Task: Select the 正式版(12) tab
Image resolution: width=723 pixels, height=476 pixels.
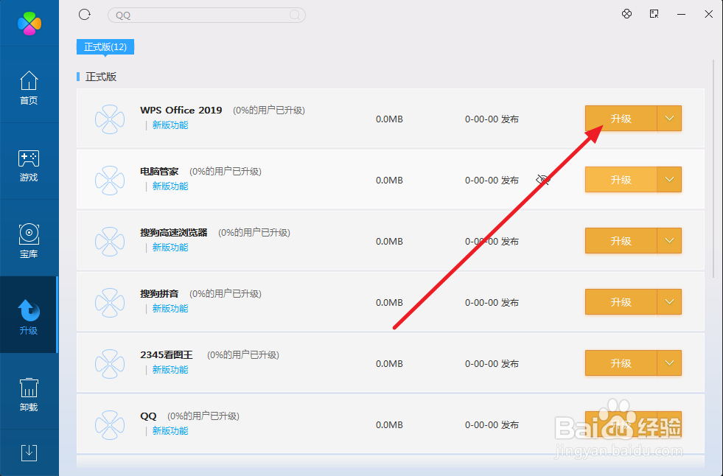Action: point(105,47)
